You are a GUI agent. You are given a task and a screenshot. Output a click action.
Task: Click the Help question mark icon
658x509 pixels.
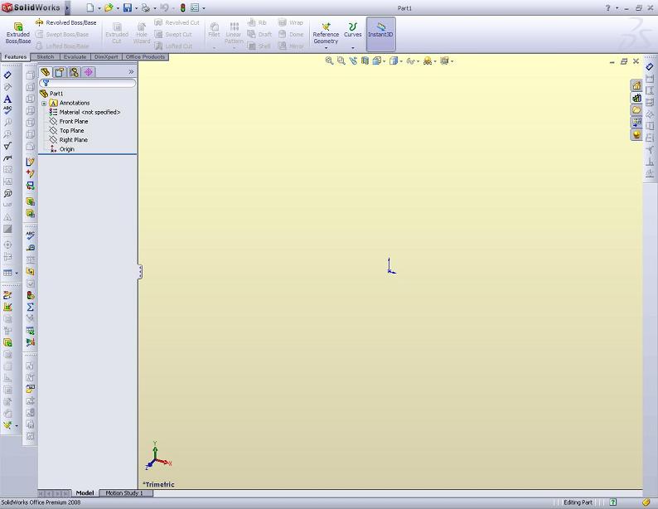click(607, 8)
